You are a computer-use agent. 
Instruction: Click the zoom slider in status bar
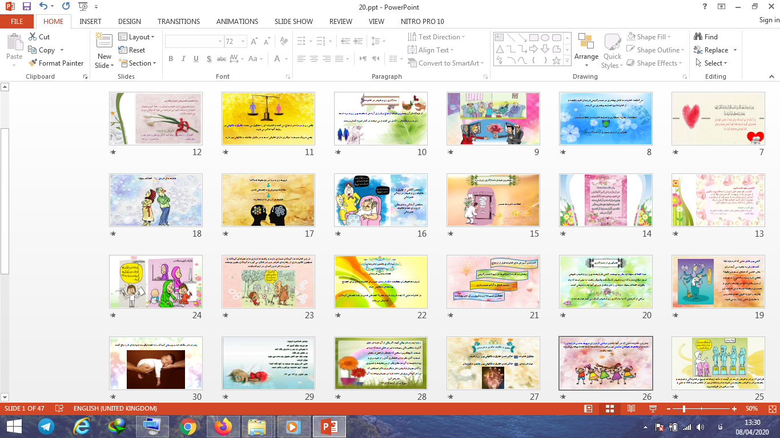683,409
